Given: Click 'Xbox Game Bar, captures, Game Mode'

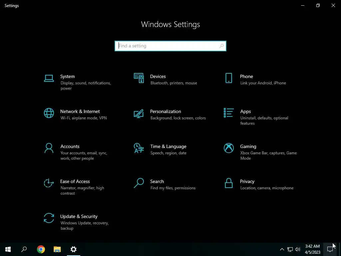Looking at the screenshot, I should click(x=269, y=156).
